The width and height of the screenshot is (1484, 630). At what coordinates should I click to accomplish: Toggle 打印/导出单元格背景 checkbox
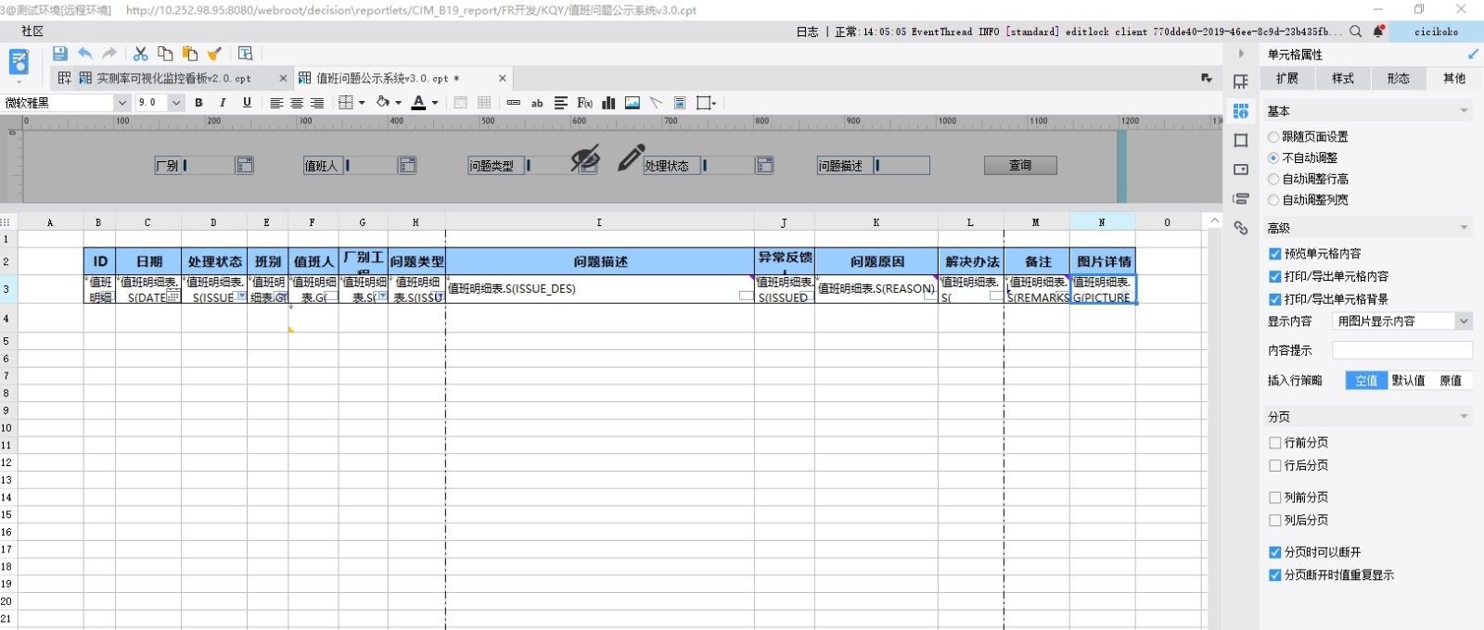1275,299
